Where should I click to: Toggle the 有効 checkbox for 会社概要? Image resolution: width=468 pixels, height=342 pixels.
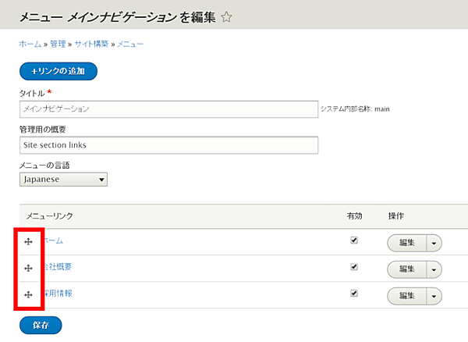click(x=354, y=267)
